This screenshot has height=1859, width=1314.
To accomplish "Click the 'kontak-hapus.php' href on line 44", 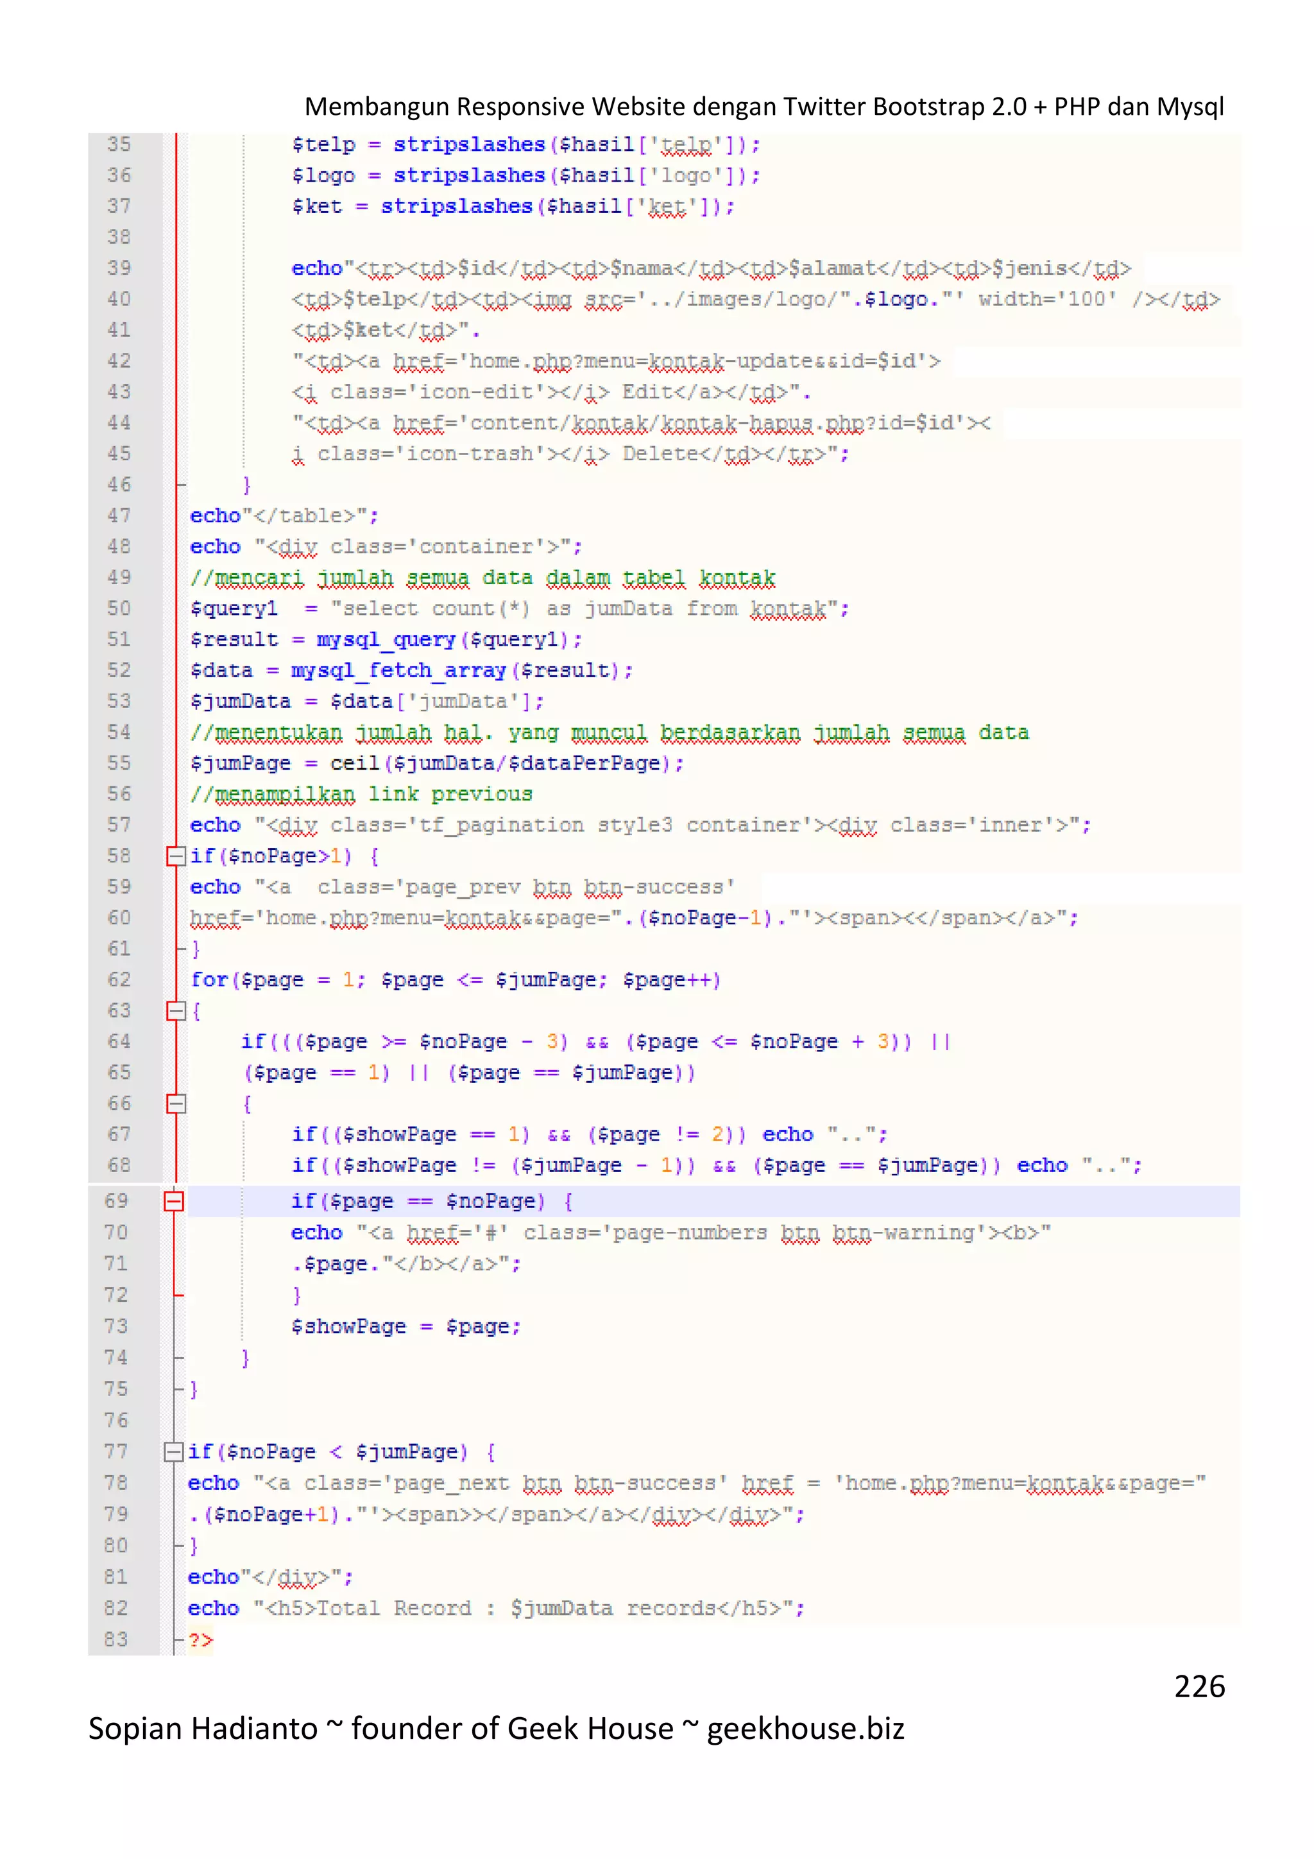I will [x=642, y=424].
